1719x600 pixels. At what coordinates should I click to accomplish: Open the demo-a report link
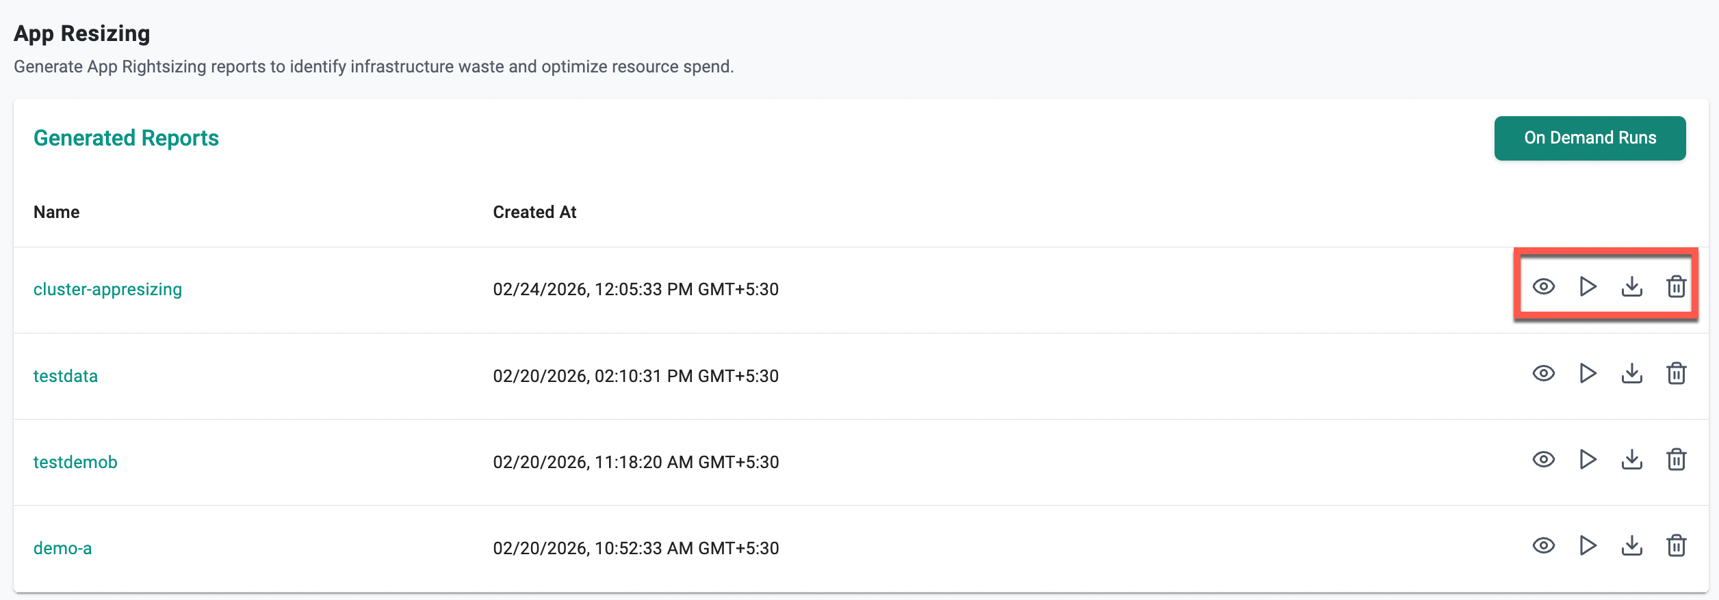[62, 548]
